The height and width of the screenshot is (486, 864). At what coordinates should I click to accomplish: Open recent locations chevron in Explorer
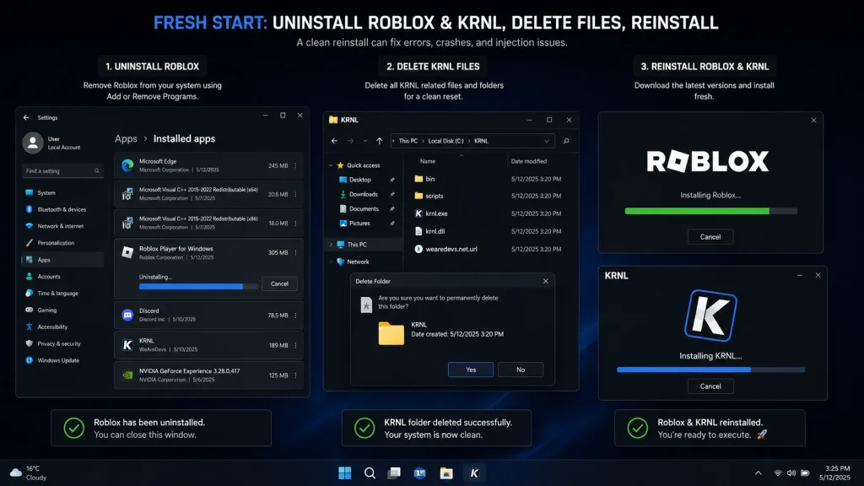tap(364, 141)
